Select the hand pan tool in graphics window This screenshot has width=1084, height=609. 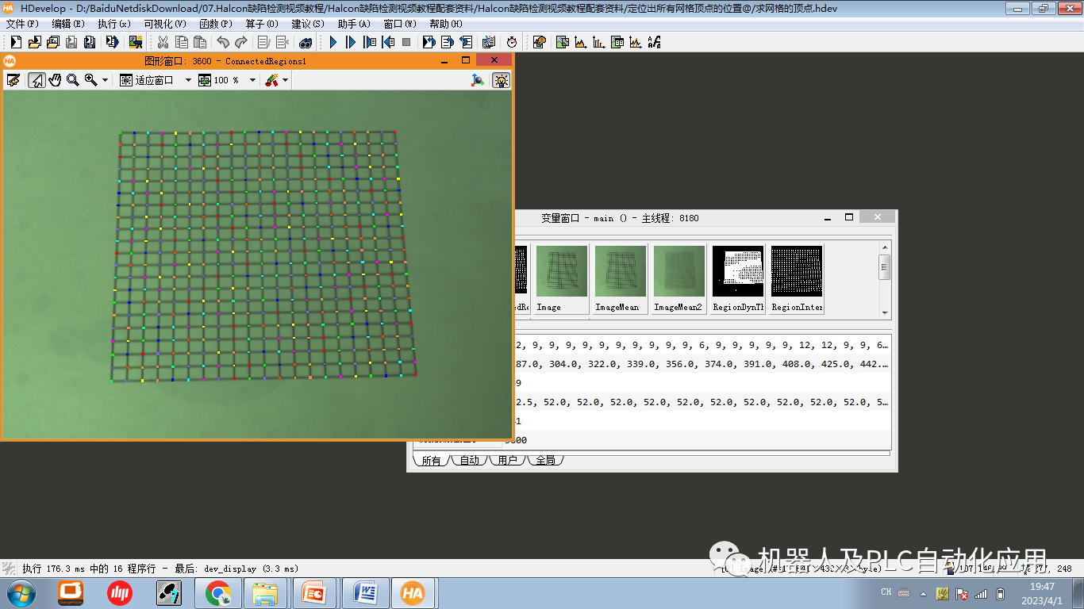pyautogui.click(x=55, y=79)
